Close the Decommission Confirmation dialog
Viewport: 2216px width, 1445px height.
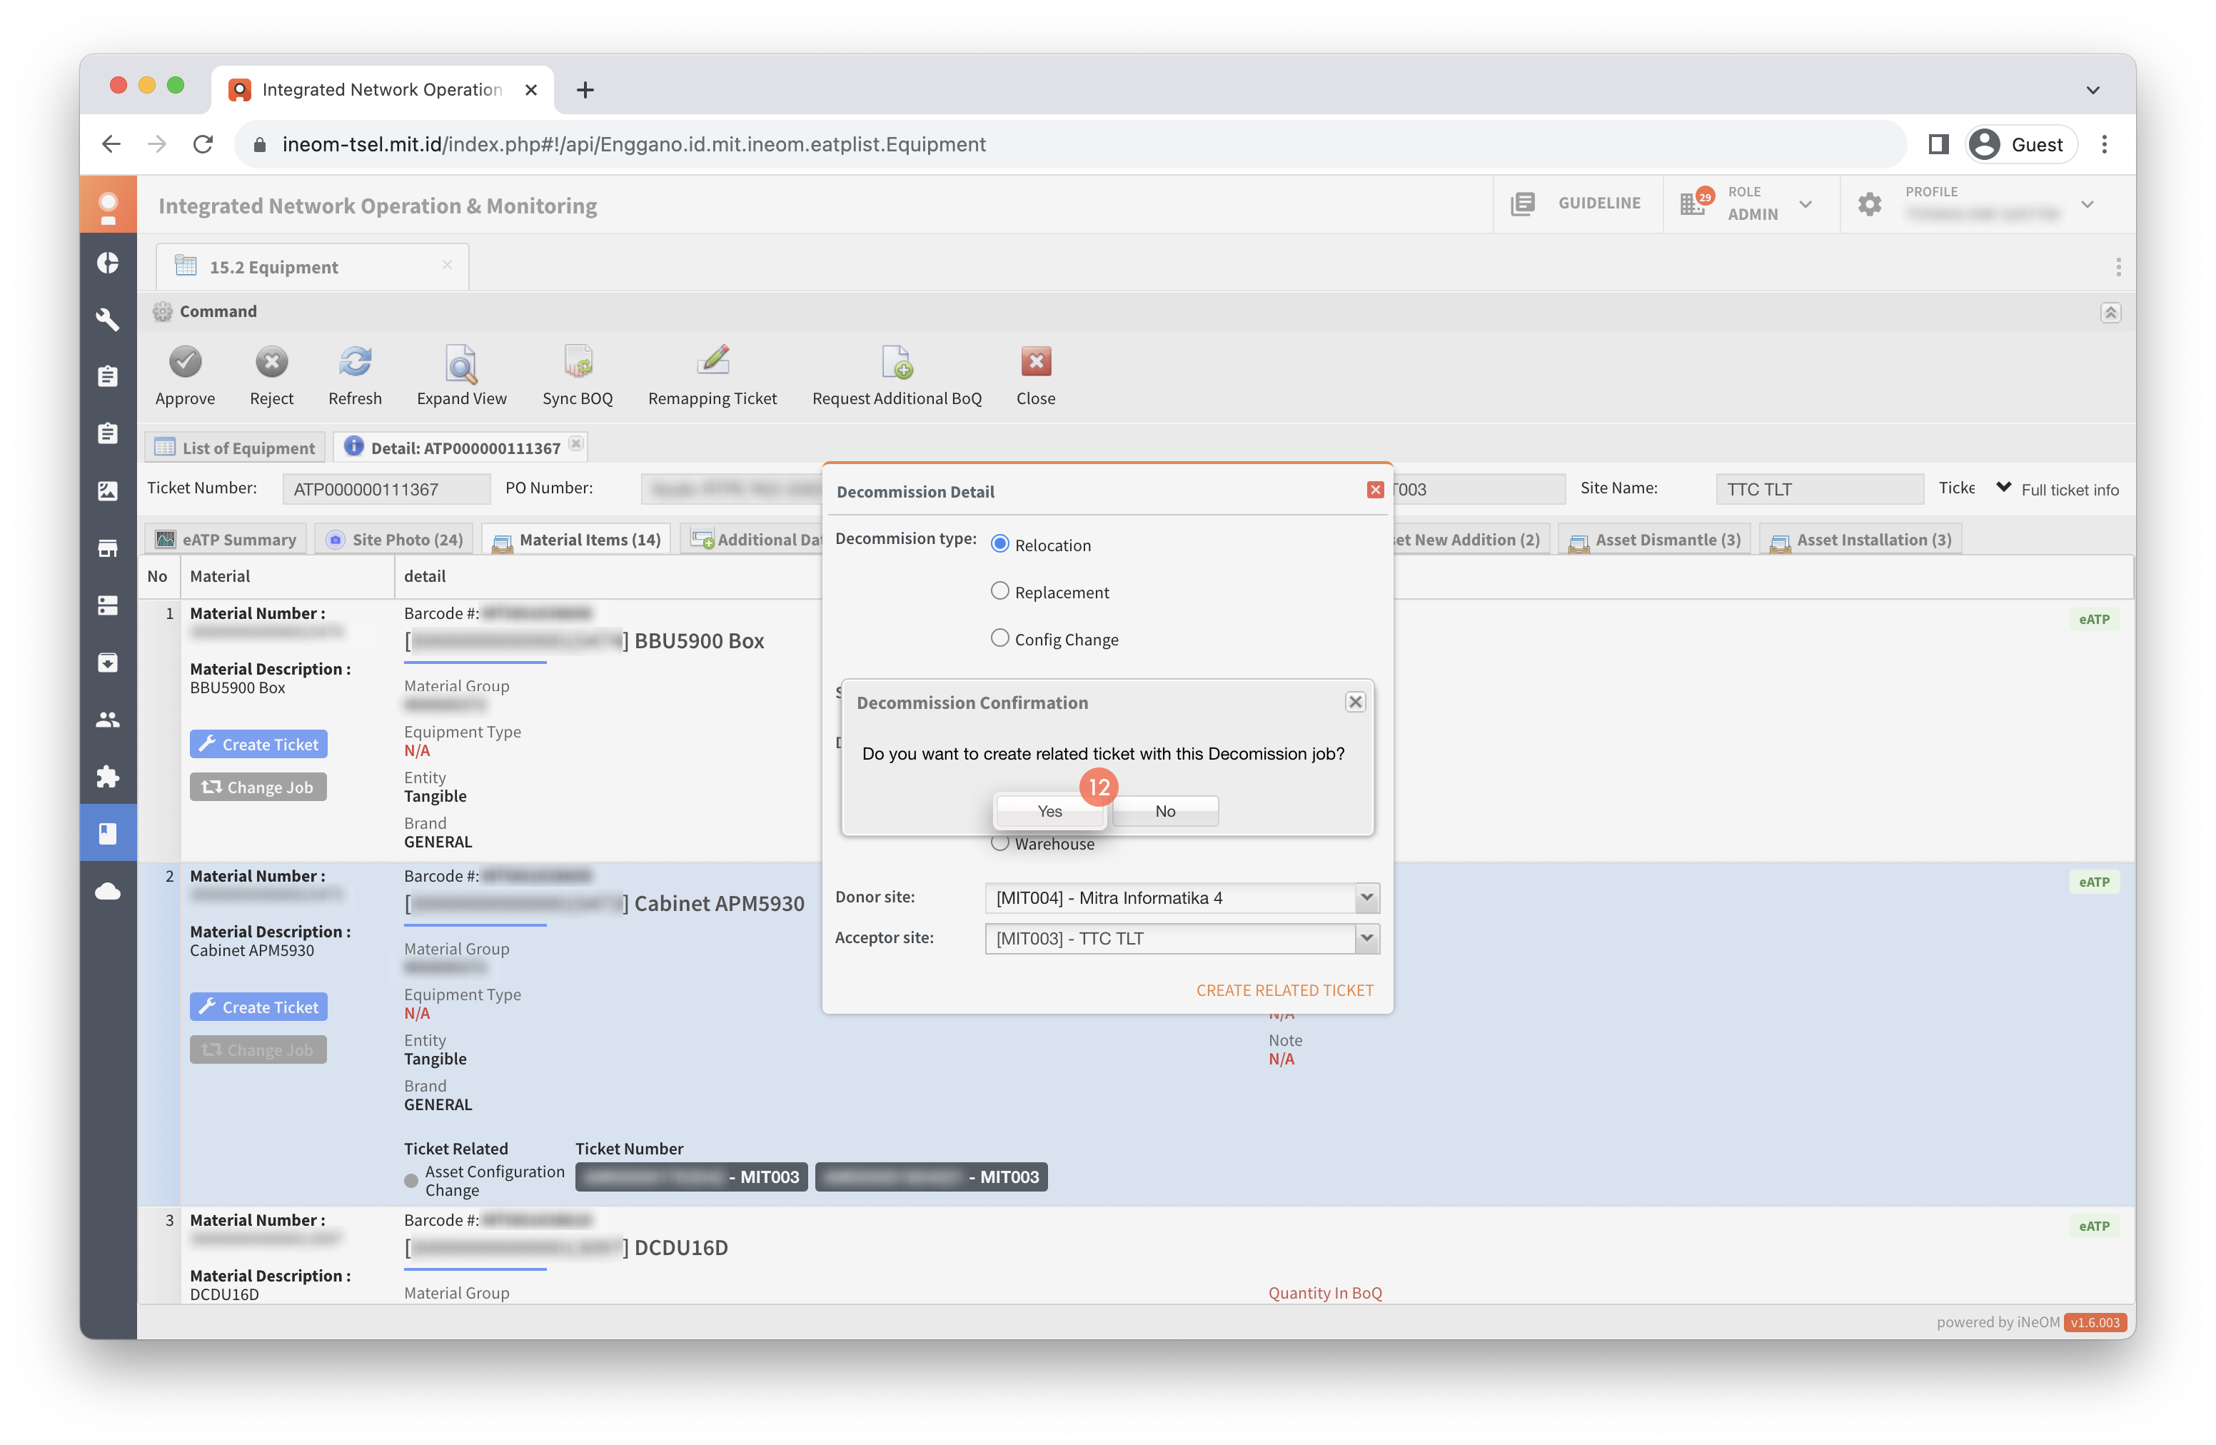tap(1355, 702)
